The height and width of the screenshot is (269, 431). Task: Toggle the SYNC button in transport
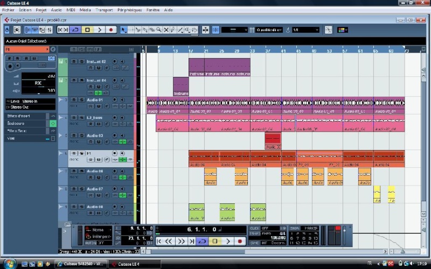(254, 243)
